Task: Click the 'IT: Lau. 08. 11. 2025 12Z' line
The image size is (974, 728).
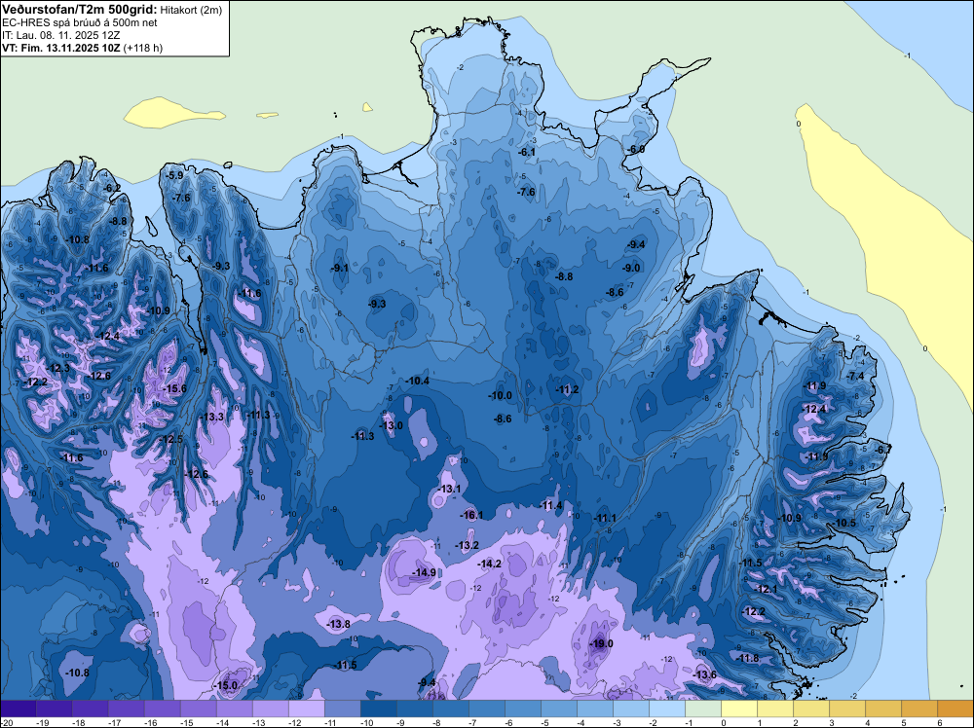Action: [x=60, y=35]
